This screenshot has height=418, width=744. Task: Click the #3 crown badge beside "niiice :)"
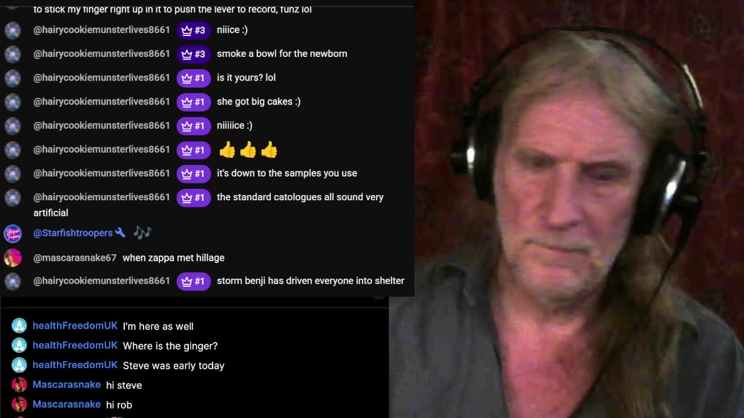[x=194, y=30]
